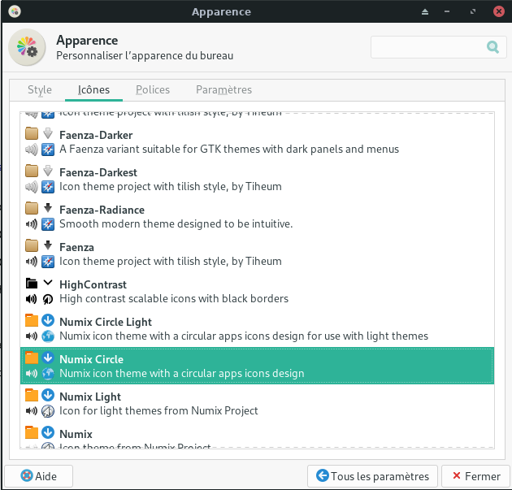Open the Polices tab
Viewport: 512px width, 490px height.
(153, 90)
